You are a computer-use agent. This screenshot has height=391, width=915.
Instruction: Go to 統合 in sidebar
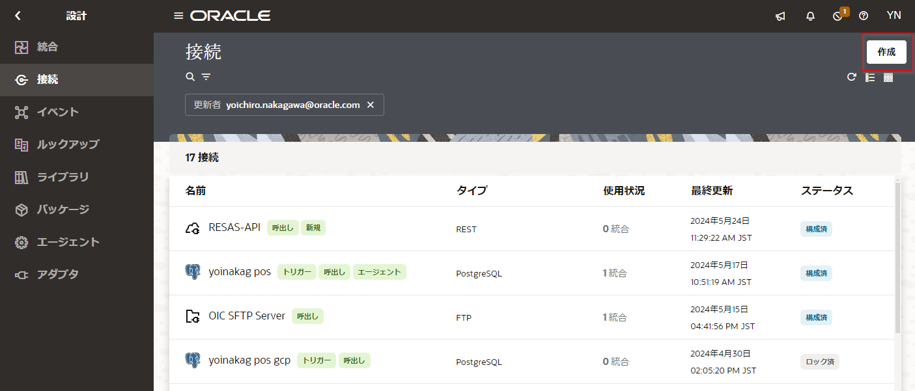48,47
